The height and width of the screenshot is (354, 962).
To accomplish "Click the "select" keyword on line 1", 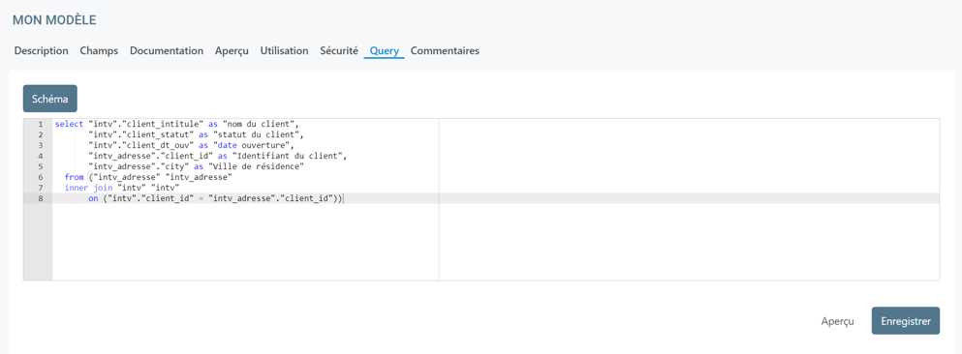I will [x=69, y=124].
